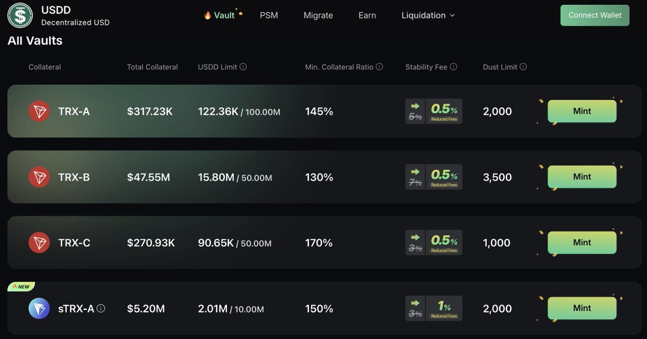The image size is (647, 339).
Task: Click the TRX-C Tron coin icon
Action: 39,243
